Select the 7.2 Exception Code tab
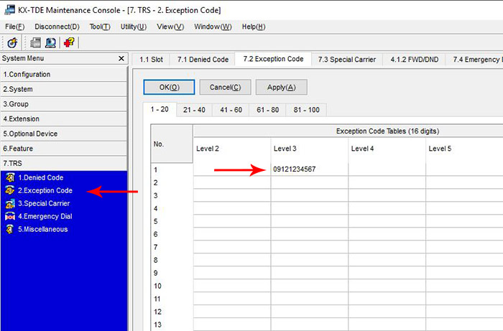The width and height of the screenshot is (503, 331). coord(273,59)
